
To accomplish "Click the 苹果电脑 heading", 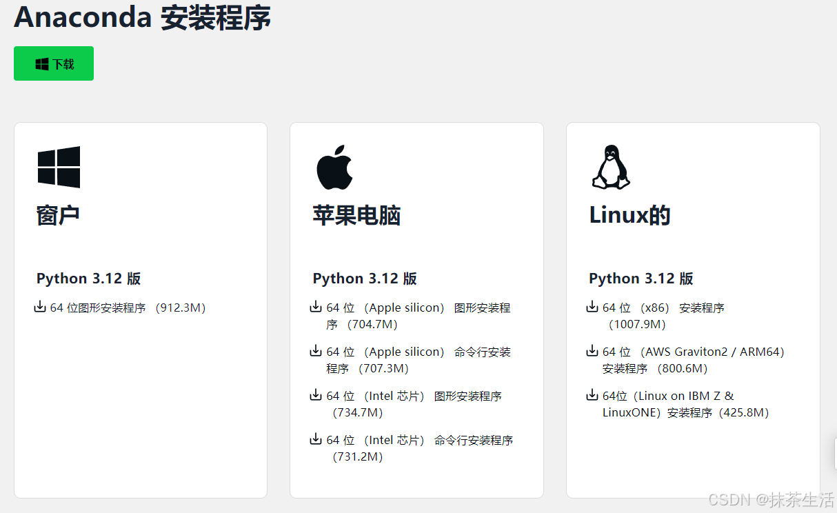I will pos(356,215).
